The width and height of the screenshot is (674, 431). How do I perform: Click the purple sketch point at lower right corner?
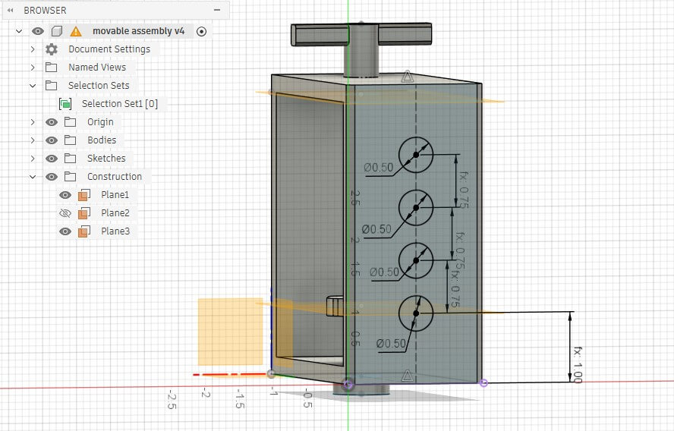pos(483,382)
